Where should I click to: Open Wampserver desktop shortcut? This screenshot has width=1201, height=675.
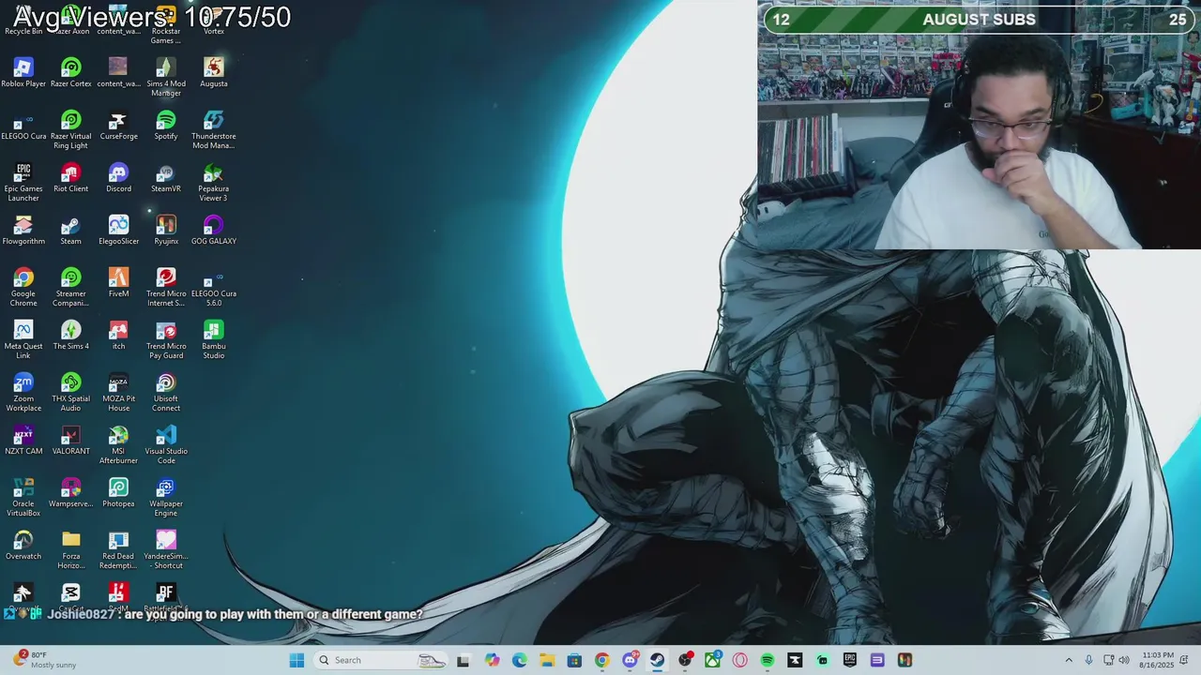pos(71,493)
